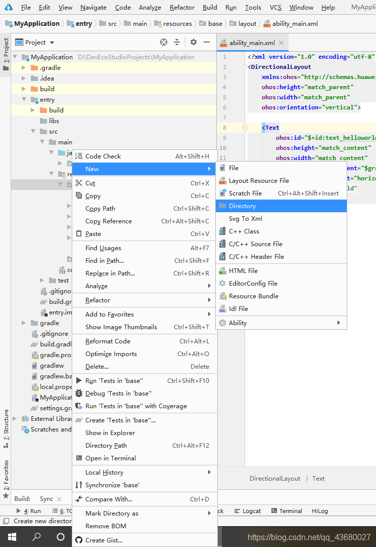Collapse MyApplication root node

[15, 57]
